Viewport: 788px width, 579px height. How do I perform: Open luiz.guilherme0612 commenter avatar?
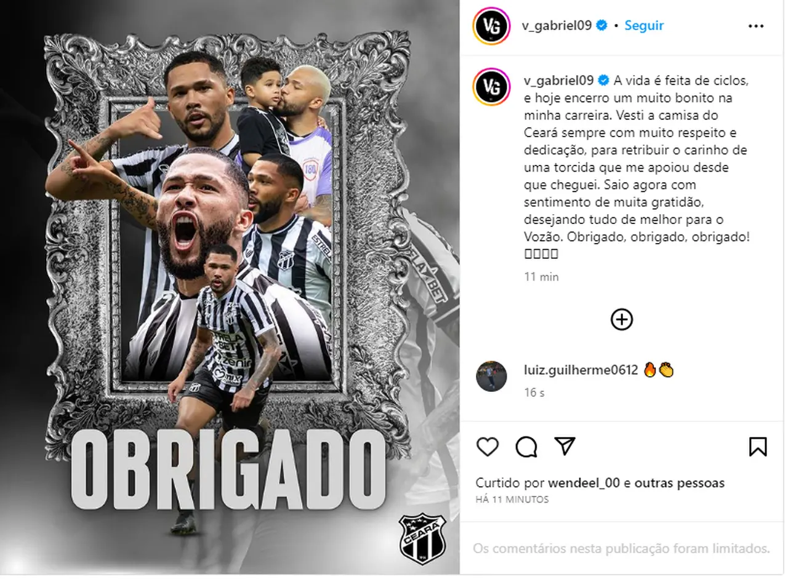491,377
